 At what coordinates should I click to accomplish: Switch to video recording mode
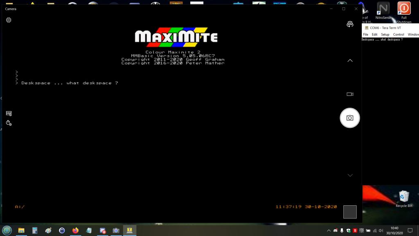tap(350, 94)
